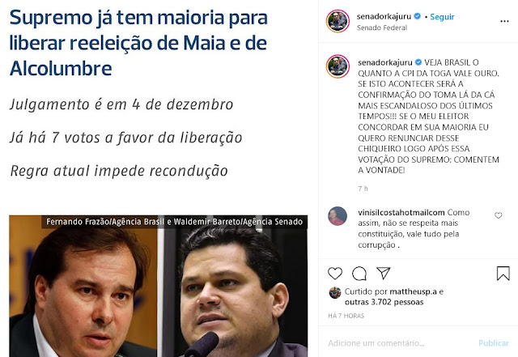
Task: View the outras 3.702 pessoas likes list
Action: click(384, 302)
